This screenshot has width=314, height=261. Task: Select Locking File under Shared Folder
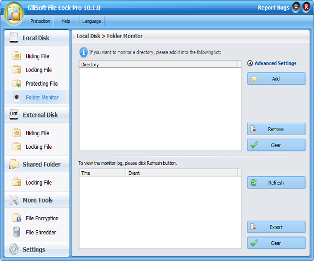click(37, 182)
